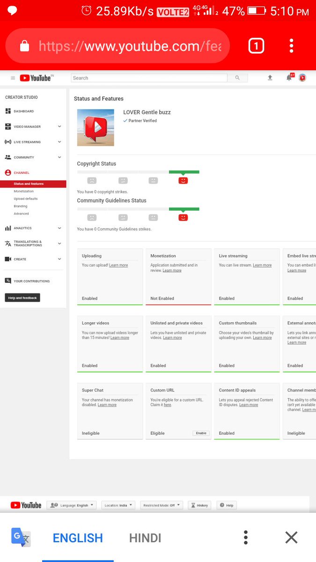Screen dimensions: 316x562
Task: Click the 'here' link in Custom URL card
Action: point(167,405)
